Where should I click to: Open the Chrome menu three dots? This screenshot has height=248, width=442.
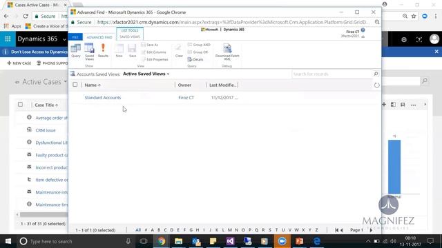(436, 17)
